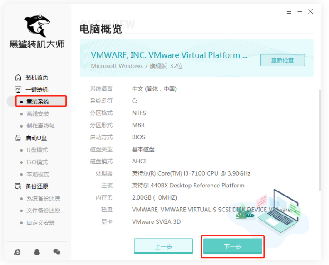Open 本地模式 under 启动U盘

point(38,174)
